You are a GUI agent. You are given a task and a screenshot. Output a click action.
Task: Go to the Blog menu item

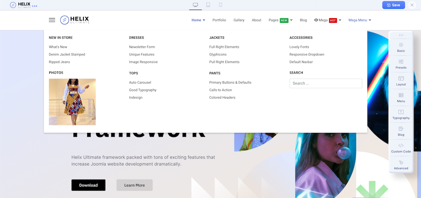303,20
